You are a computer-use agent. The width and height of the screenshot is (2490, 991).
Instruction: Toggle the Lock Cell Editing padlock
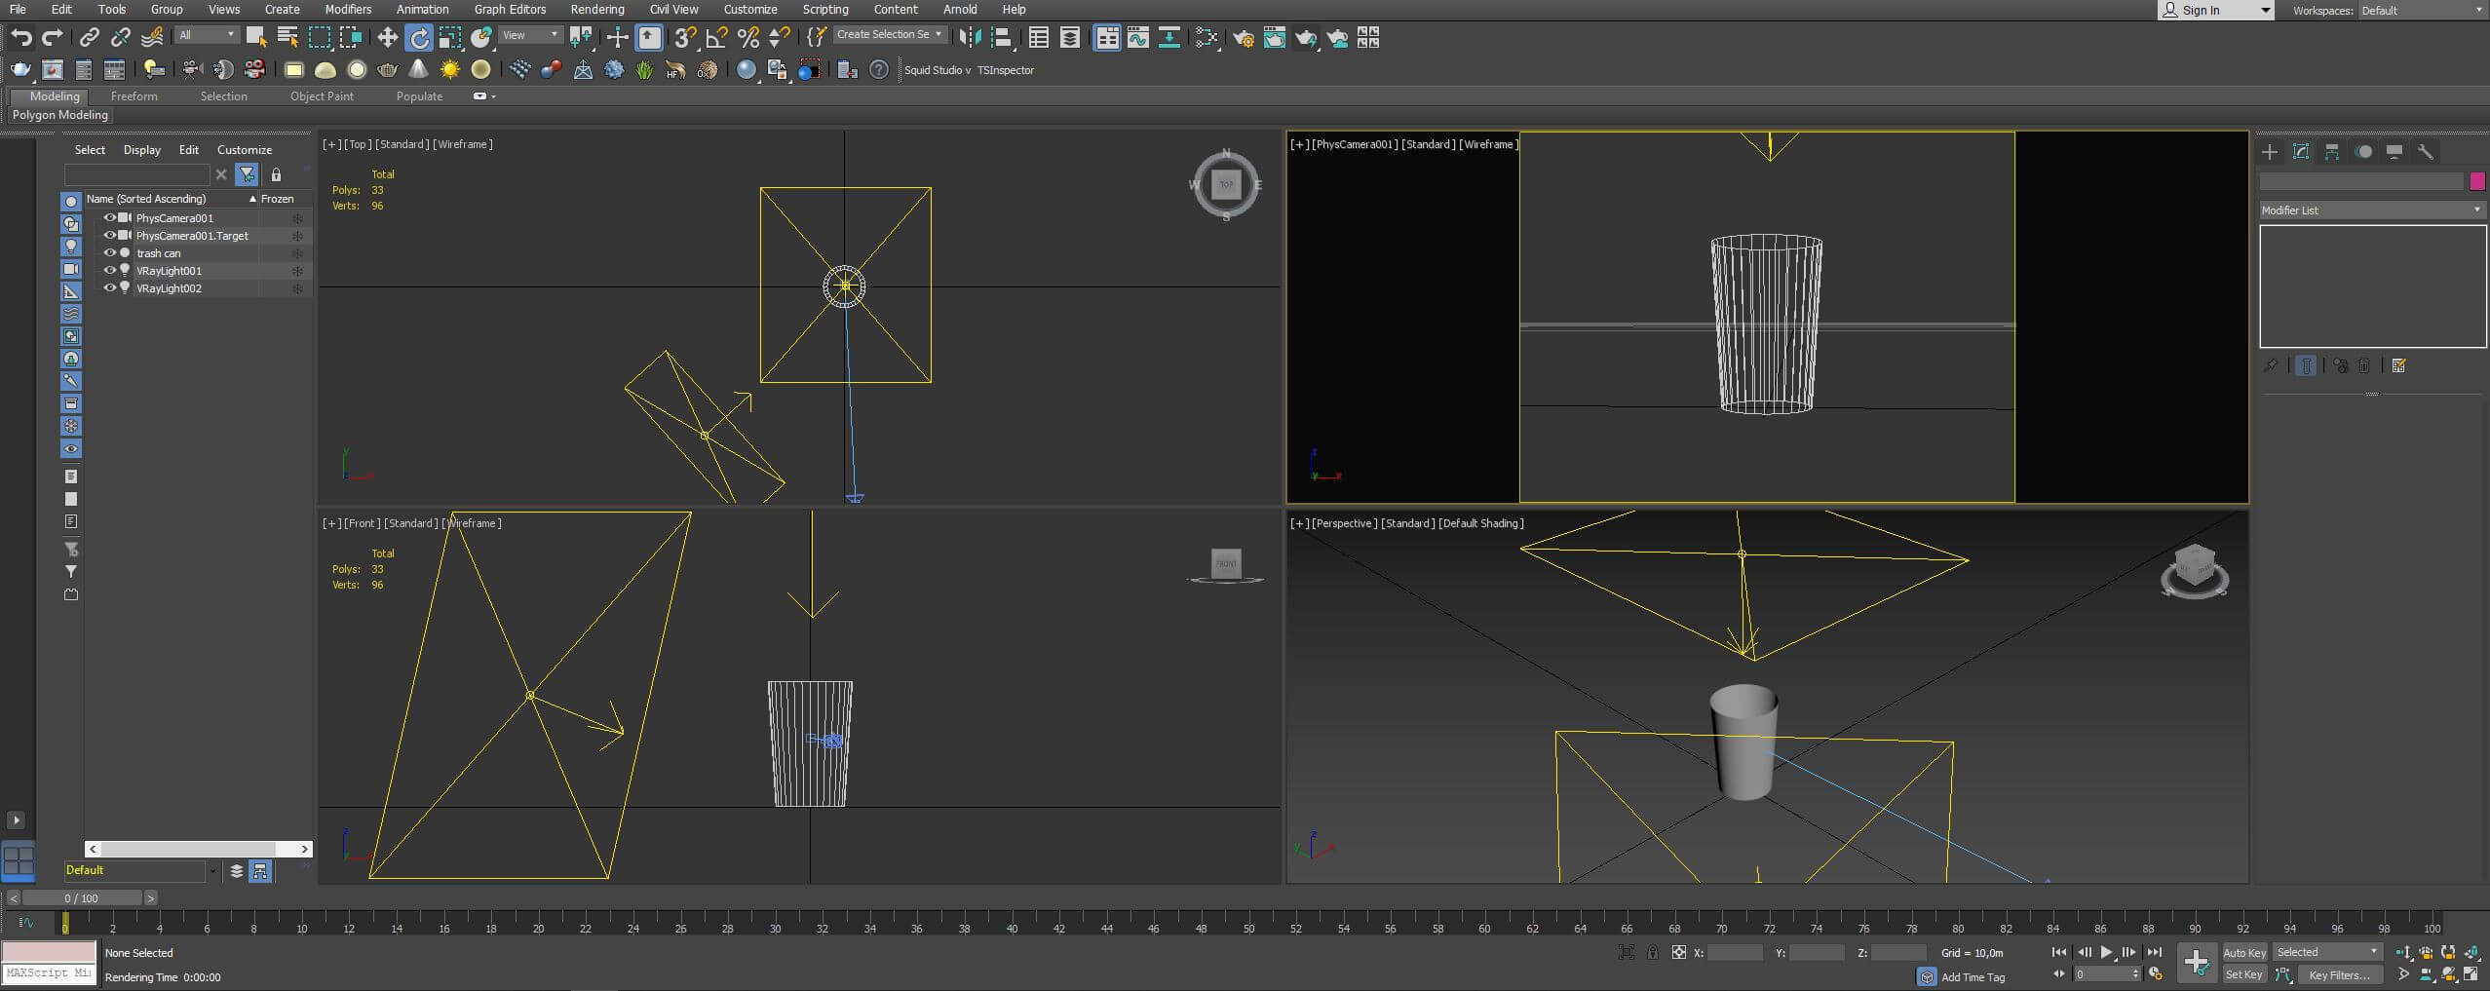click(x=276, y=175)
